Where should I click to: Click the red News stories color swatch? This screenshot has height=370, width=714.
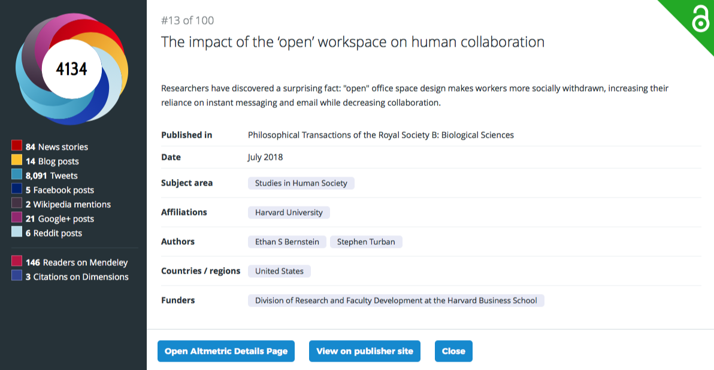coord(17,145)
